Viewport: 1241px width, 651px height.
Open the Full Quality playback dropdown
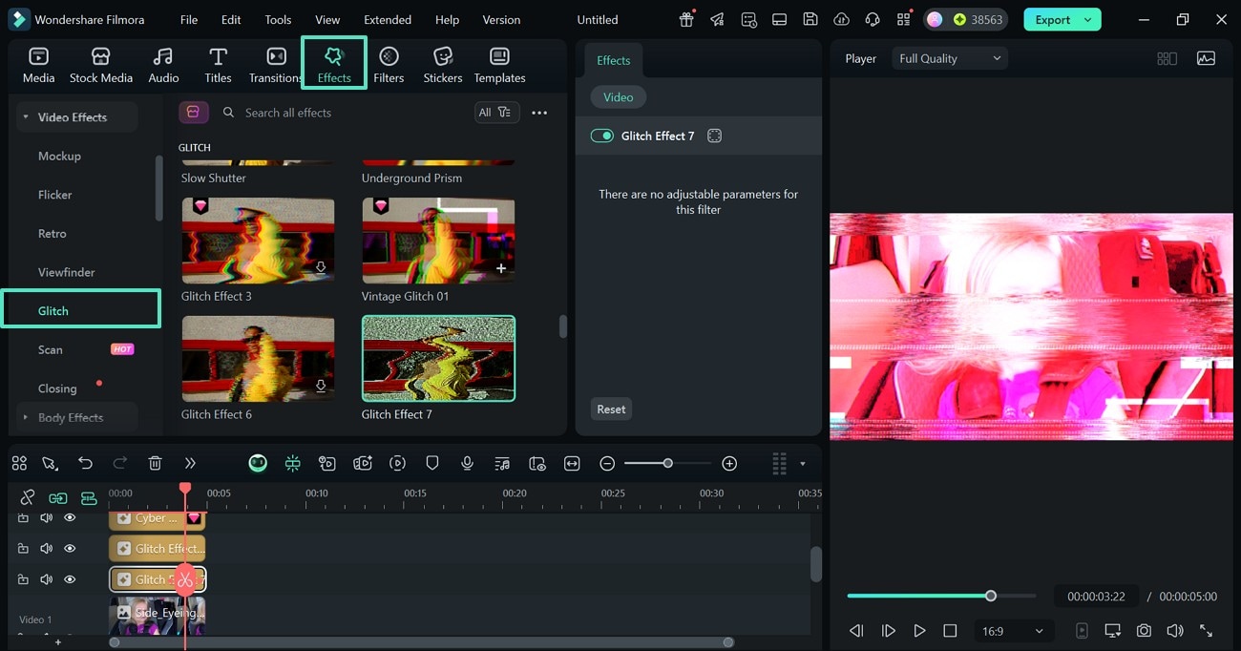point(949,57)
